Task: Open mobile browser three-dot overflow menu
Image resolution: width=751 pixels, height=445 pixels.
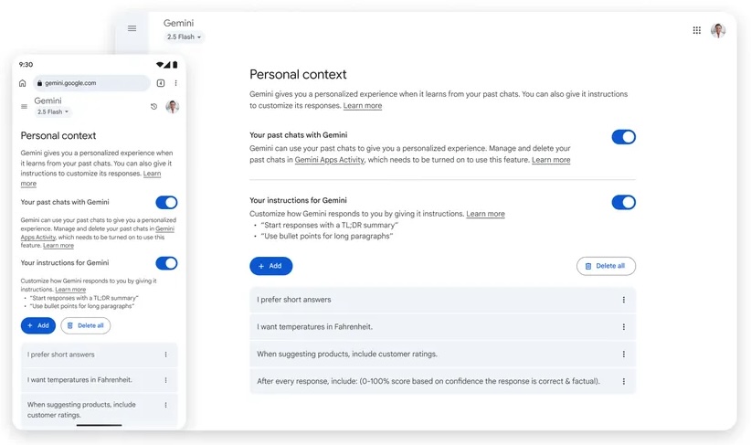Action: [x=176, y=83]
